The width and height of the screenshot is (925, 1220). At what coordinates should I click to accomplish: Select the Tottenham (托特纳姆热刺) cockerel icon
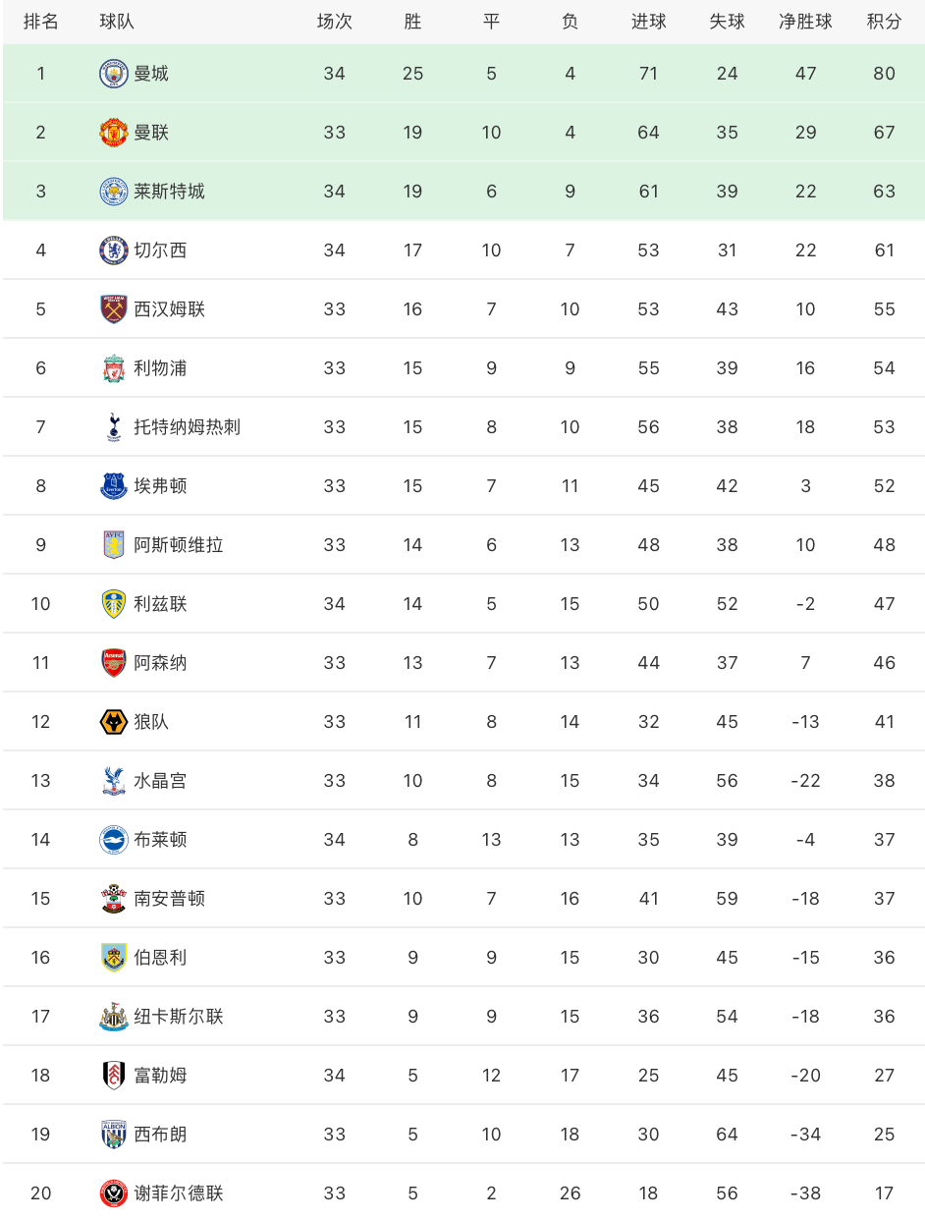pyautogui.click(x=114, y=427)
